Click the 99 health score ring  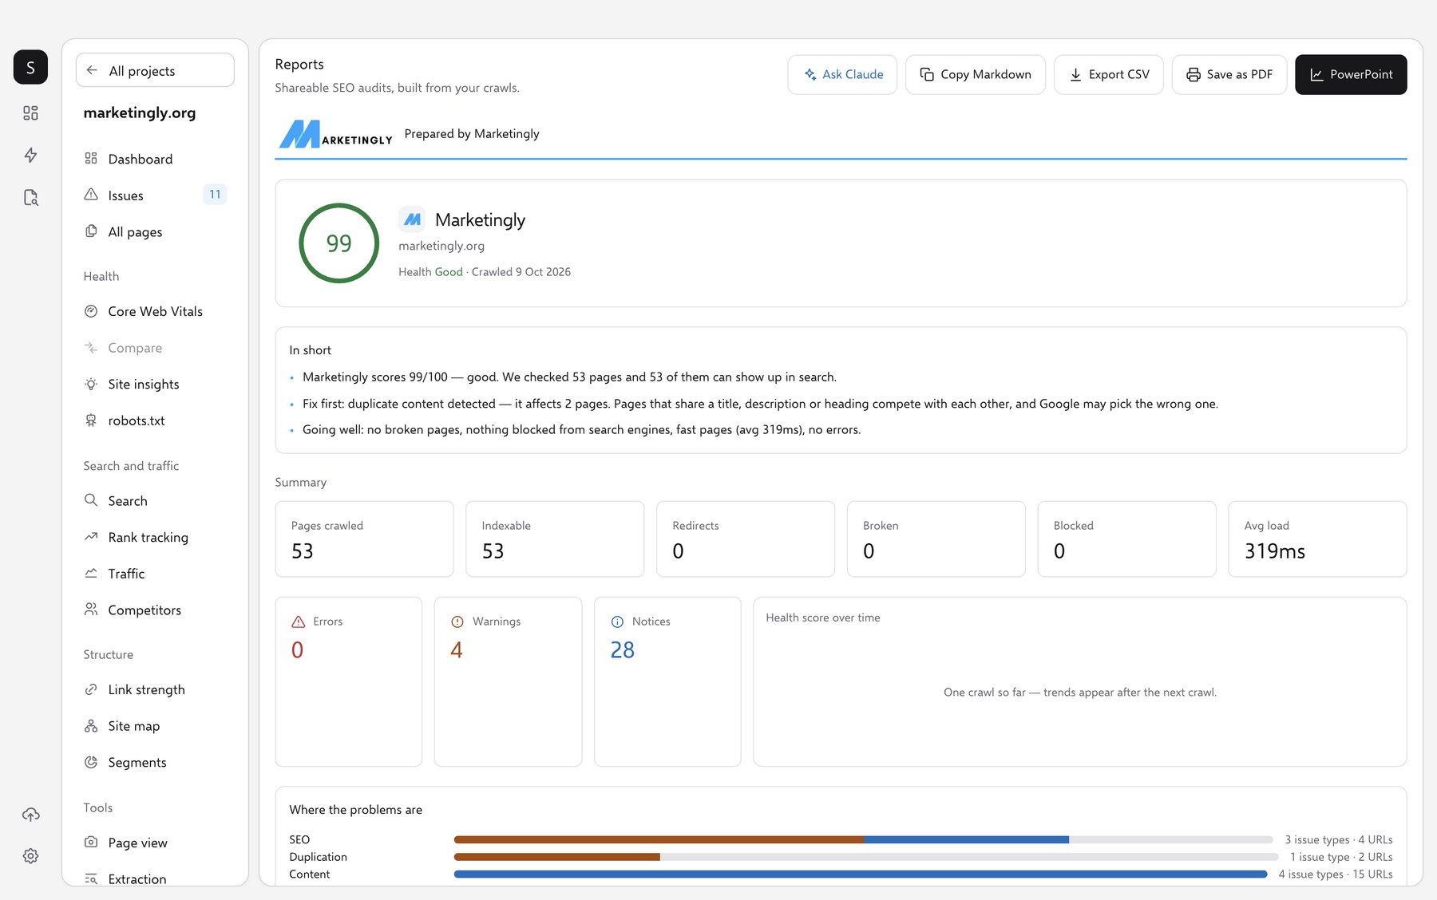(338, 243)
